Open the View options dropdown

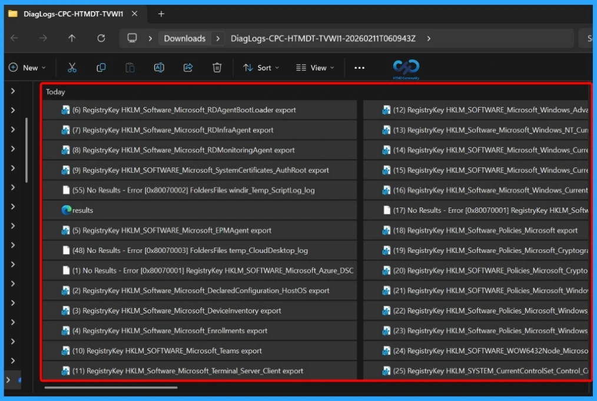[315, 67]
